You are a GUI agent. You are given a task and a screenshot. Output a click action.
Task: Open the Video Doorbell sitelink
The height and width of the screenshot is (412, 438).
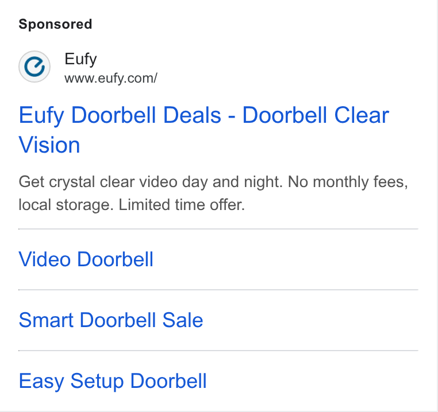86,259
